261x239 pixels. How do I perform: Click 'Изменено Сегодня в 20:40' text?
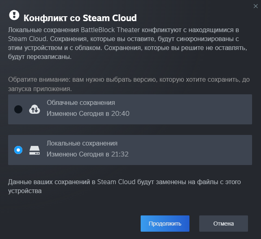[x=88, y=113]
